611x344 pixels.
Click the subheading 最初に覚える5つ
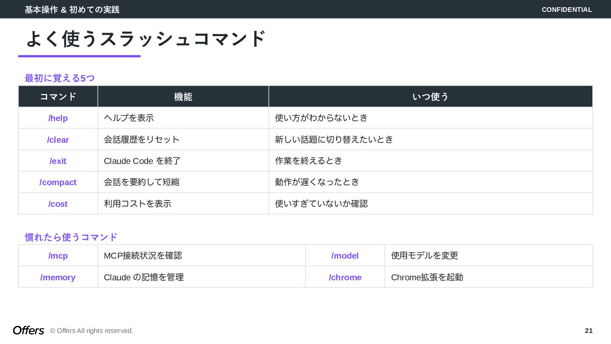tap(60, 78)
